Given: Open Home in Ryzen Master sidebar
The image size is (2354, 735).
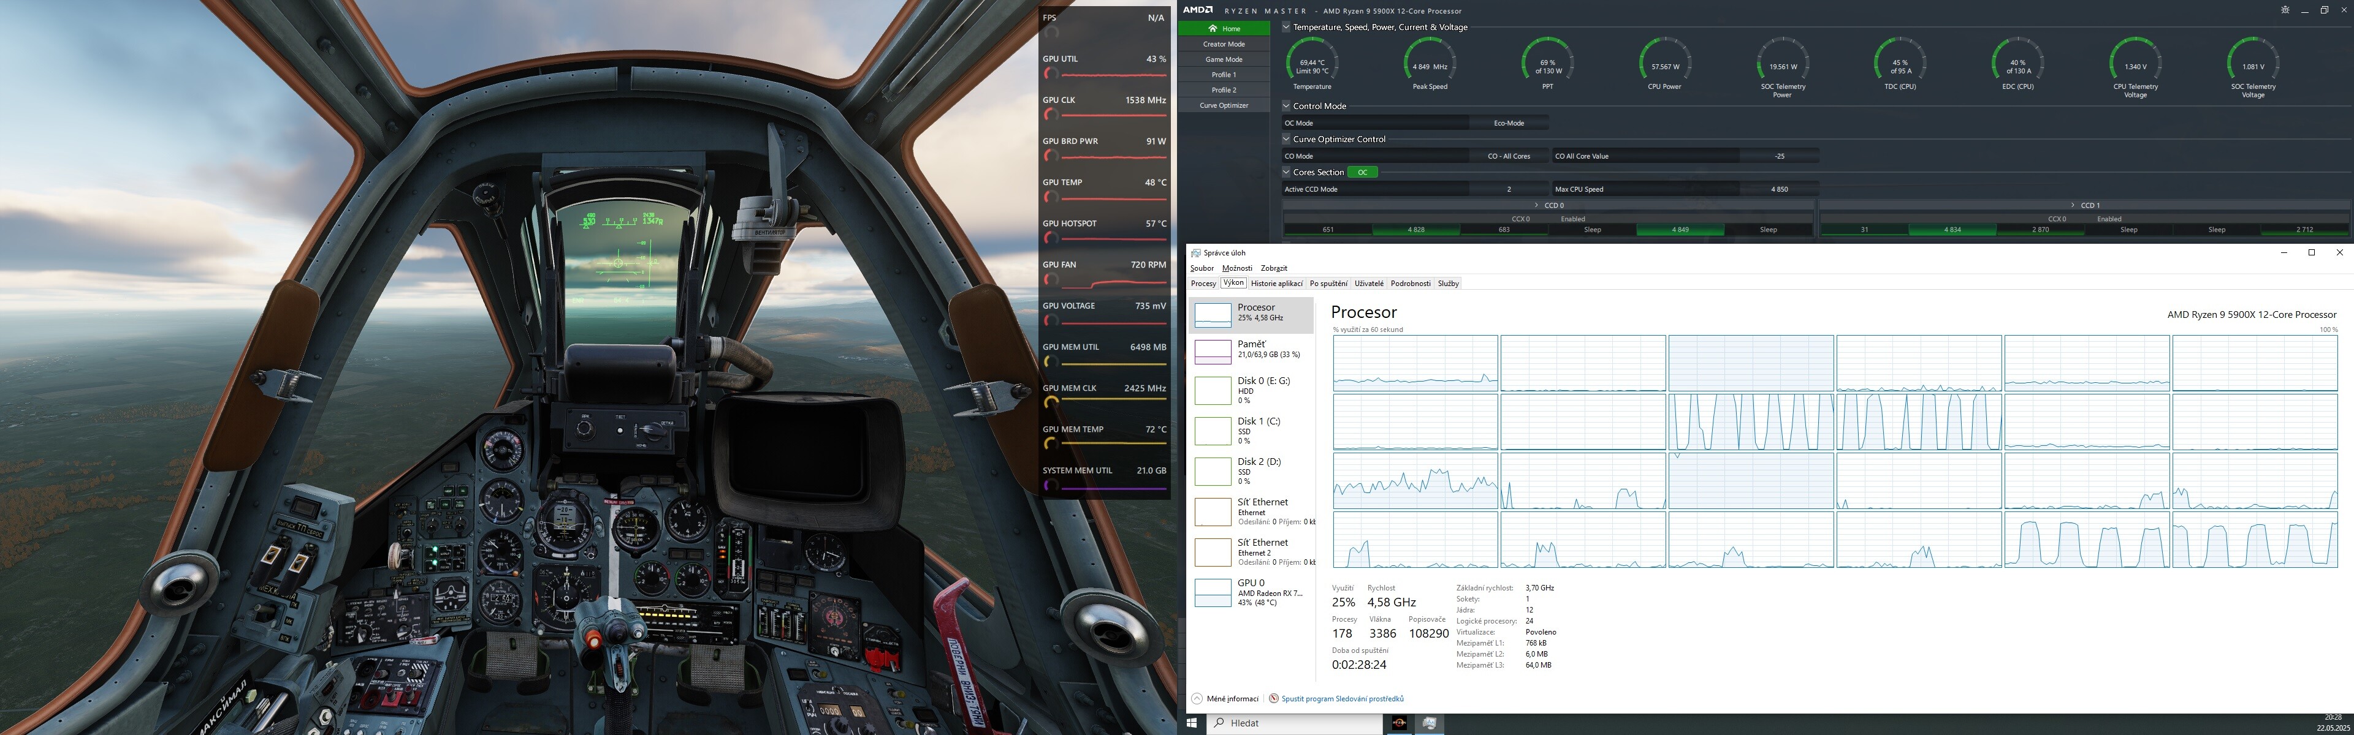Looking at the screenshot, I should click(x=1224, y=28).
